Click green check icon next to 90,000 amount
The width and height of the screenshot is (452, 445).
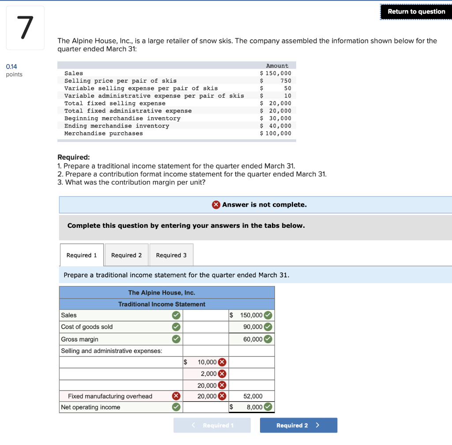point(268,327)
